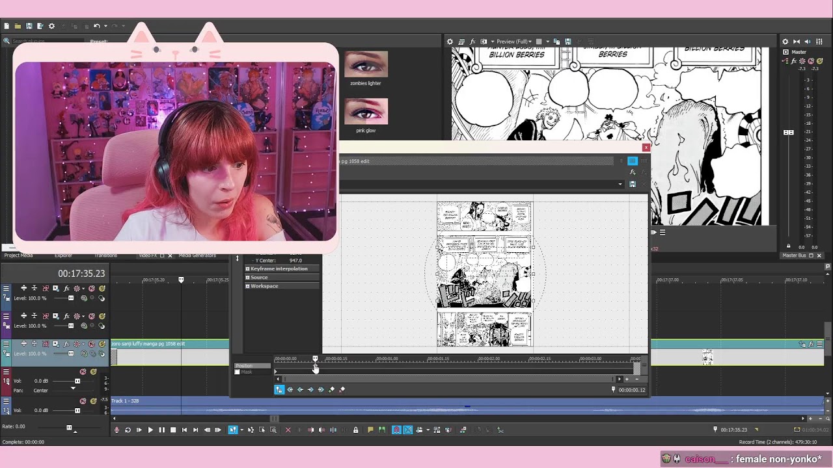The width and height of the screenshot is (833, 468).
Task: Open the Overlays grid dropdown arrow in preview
Action: point(548,42)
